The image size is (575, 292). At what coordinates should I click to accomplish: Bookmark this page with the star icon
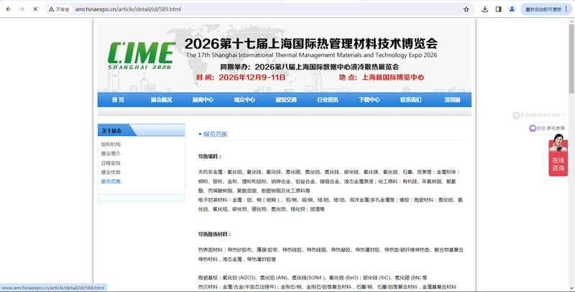(466, 9)
